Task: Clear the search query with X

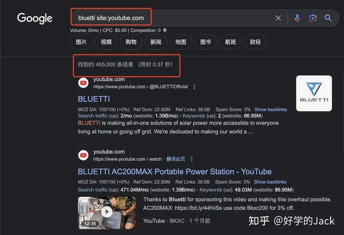Action: point(278,18)
